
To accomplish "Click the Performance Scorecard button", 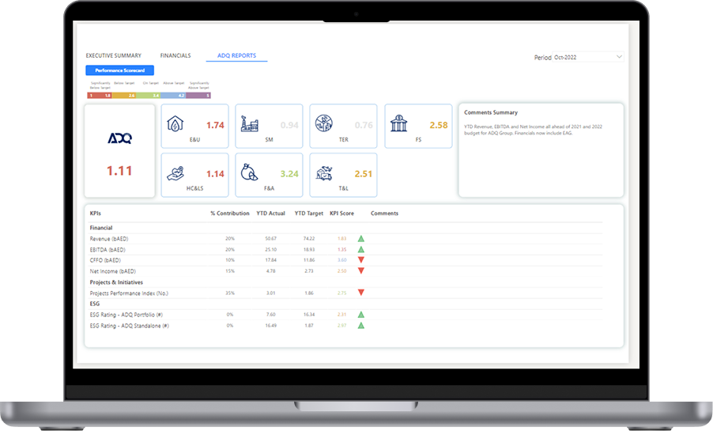I will (x=120, y=70).
